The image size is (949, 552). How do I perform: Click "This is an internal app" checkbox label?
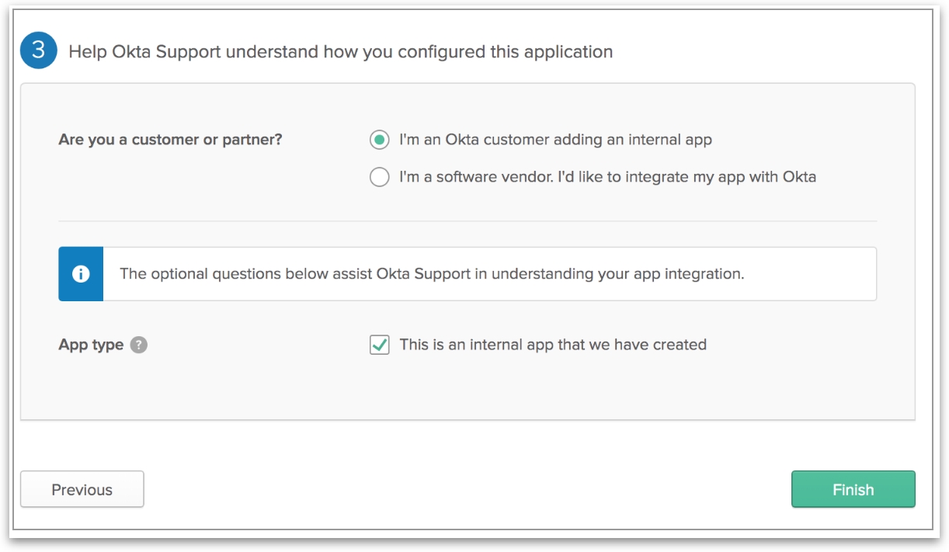click(553, 345)
